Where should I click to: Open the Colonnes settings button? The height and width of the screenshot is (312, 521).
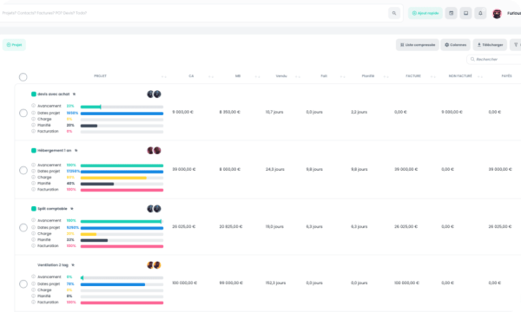pos(455,45)
